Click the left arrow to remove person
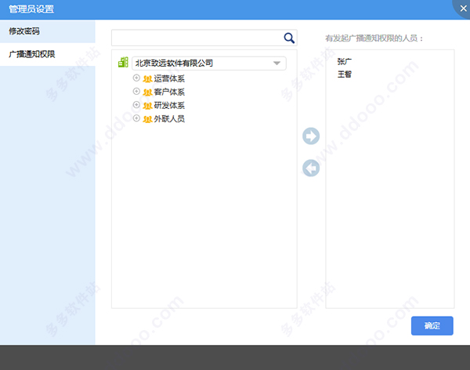This screenshot has width=470, height=370. tap(311, 168)
